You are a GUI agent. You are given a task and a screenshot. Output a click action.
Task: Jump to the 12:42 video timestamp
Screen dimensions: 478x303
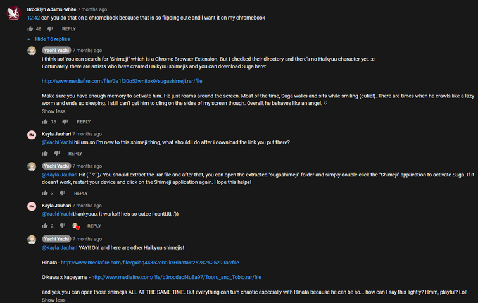(x=33, y=18)
